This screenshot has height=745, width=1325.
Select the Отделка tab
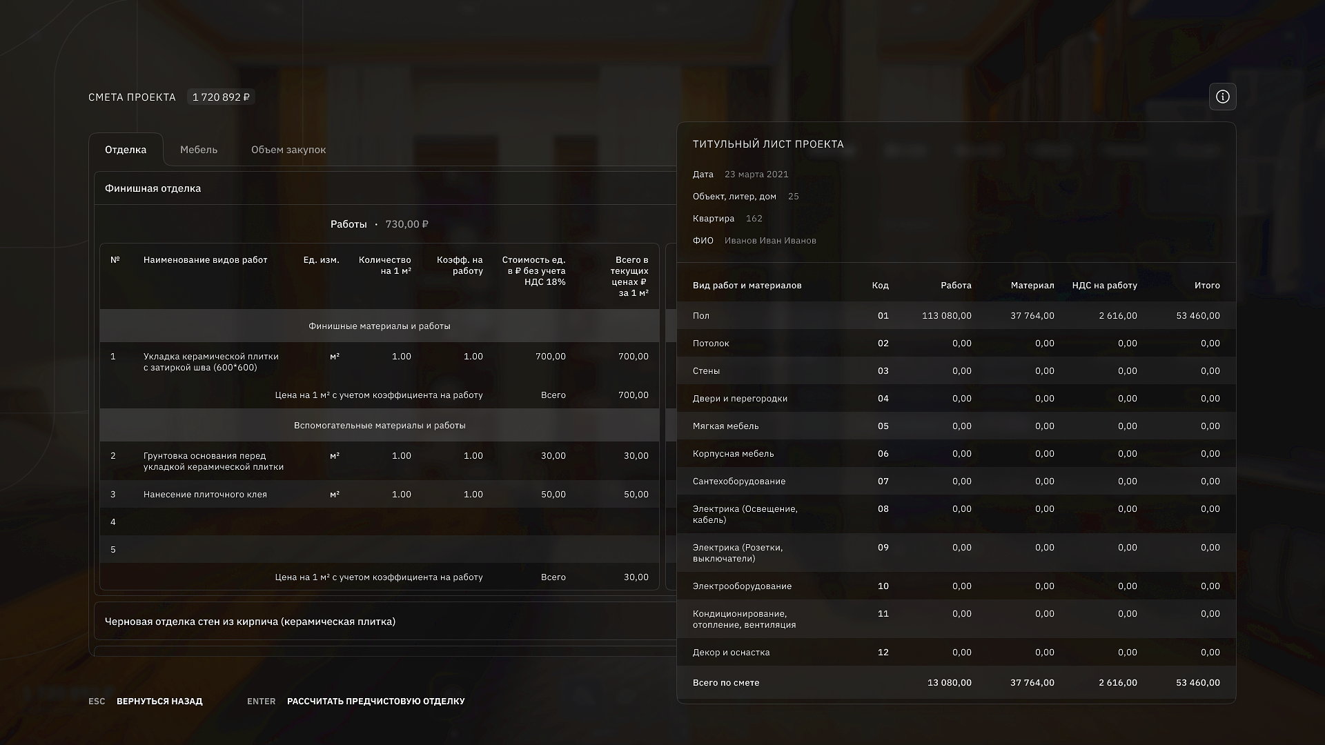click(126, 150)
